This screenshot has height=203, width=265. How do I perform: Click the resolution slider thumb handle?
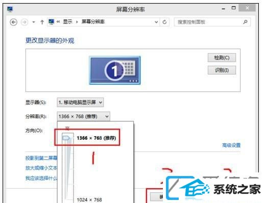pos(66,138)
